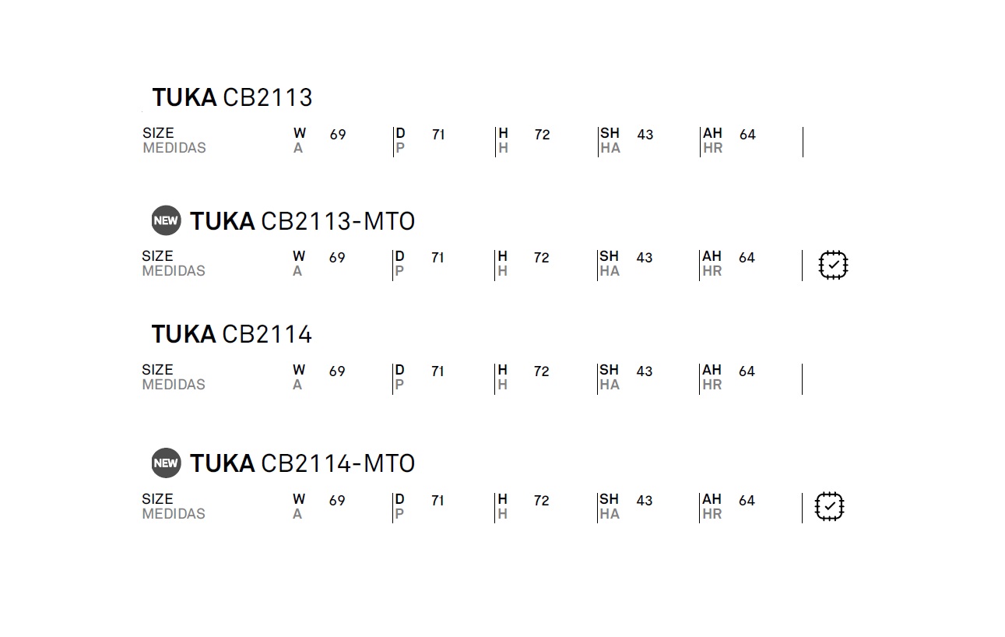The image size is (1005, 637).
Task: Click arm height value 64 for TUKA CB2113
Action: tap(747, 135)
